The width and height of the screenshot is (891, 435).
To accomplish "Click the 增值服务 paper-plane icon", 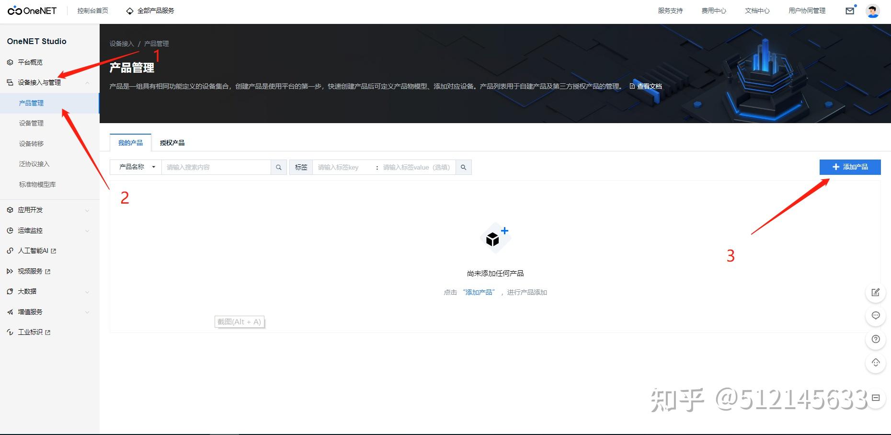I will pyautogui.click(x=10, y=312).
